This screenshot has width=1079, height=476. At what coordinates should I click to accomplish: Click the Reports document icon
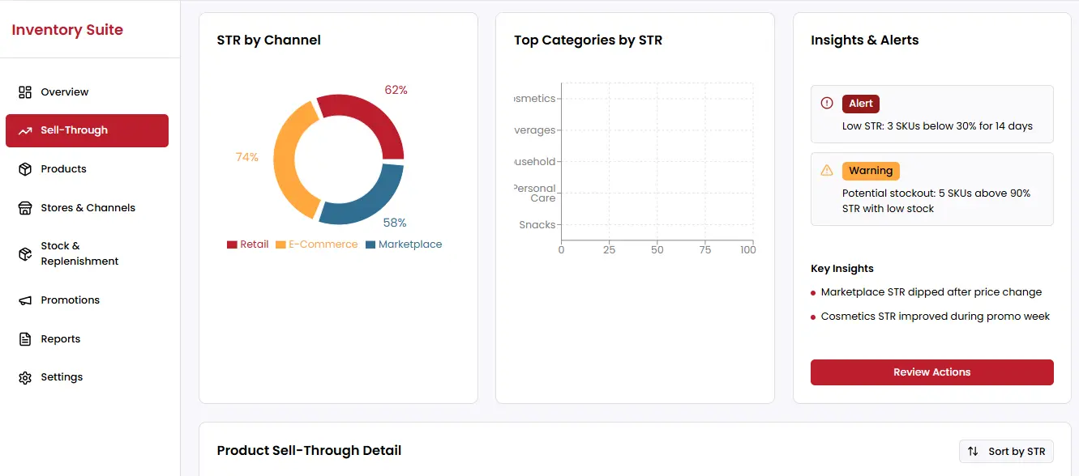click(x=25, y=339)
